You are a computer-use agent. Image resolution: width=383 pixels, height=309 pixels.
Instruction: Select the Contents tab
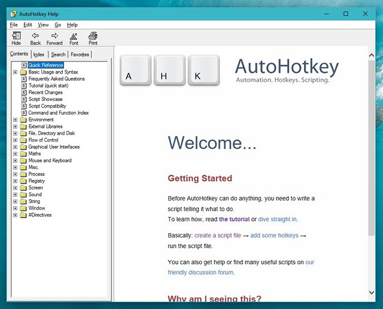coord(19,54)
